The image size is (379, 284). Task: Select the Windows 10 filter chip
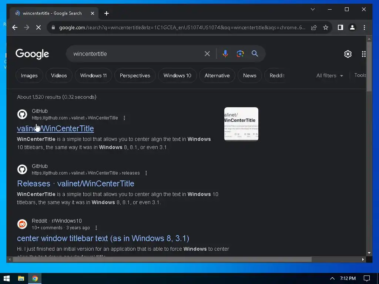[177, 75]
